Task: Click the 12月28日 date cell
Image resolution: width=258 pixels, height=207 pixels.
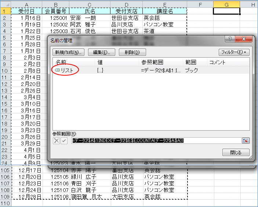Action: pos(27,197)
